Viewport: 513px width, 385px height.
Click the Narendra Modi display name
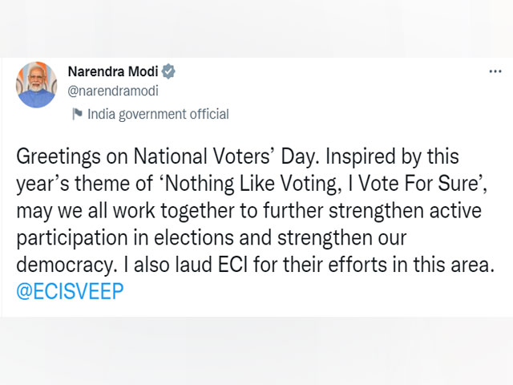[x=113, y=71]
